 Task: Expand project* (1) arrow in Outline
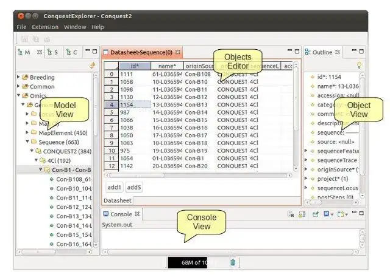point(306,179)
